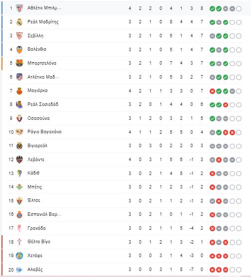Select the Ρεάλ Σοσιεδάδ badge icon

point(19,104)
